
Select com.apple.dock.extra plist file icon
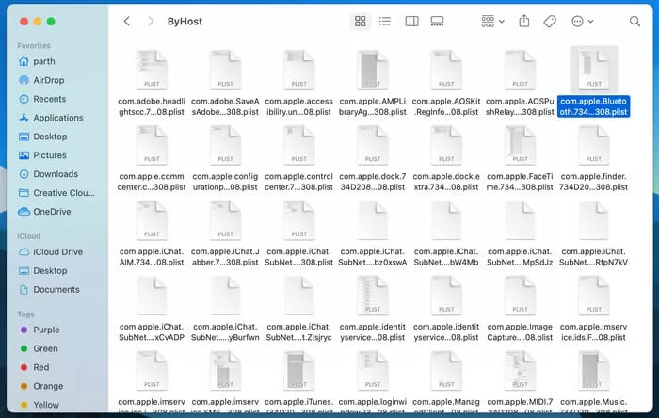(x=446, y=145)
